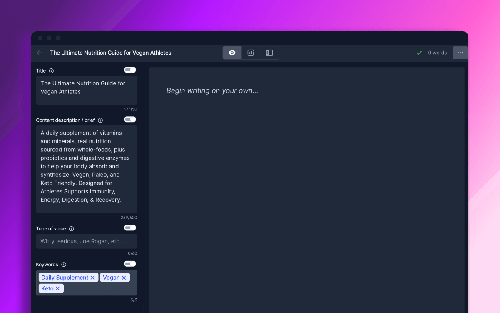
Task: Show info for Content description / brief
Action: coord(100,120)
